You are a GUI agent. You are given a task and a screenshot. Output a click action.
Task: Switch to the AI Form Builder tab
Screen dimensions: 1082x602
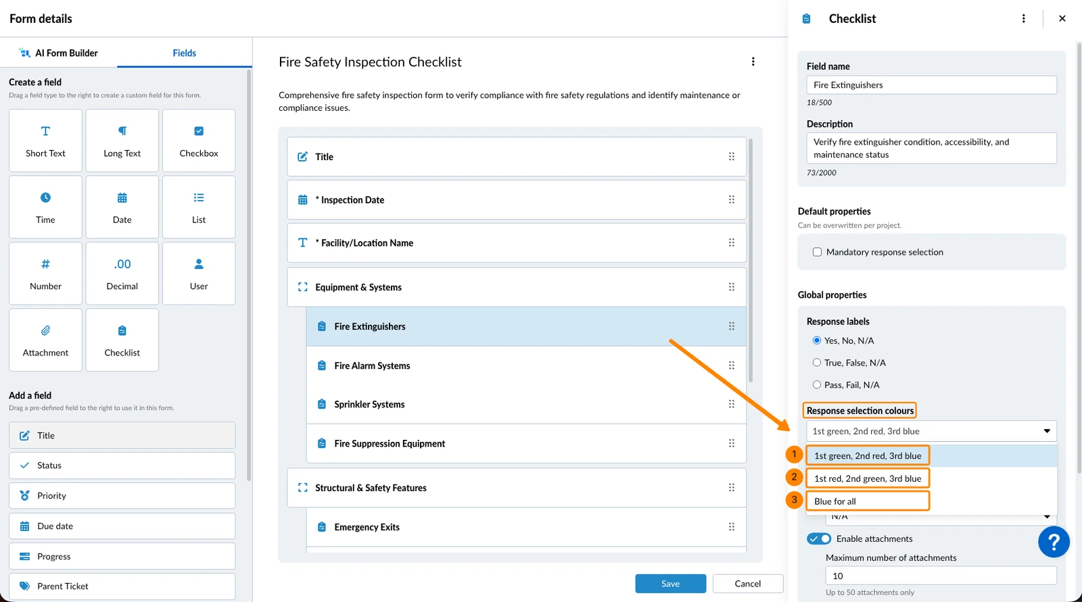pyautogui.click(x=59, y=53)
